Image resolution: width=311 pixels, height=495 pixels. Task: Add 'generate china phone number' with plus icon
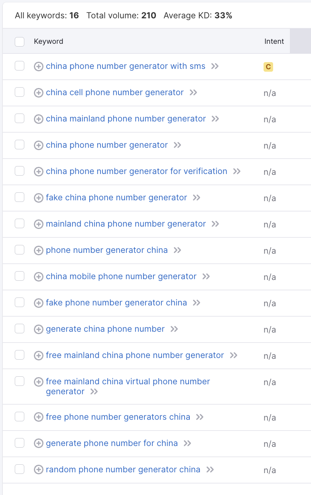(39, 329)
